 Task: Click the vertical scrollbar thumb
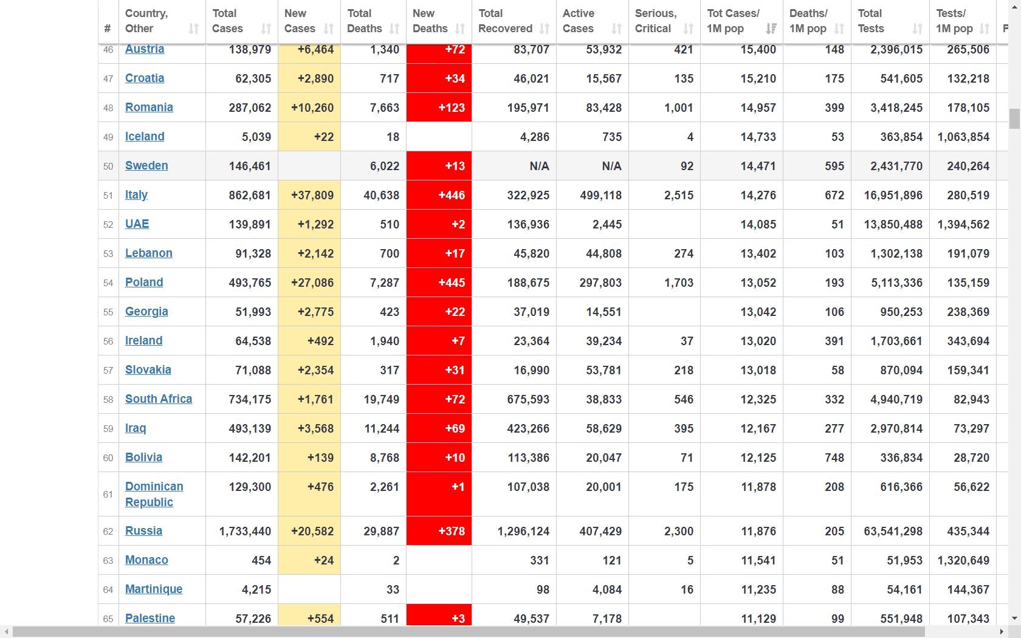pyautogui.click(x=1014, y=119)
